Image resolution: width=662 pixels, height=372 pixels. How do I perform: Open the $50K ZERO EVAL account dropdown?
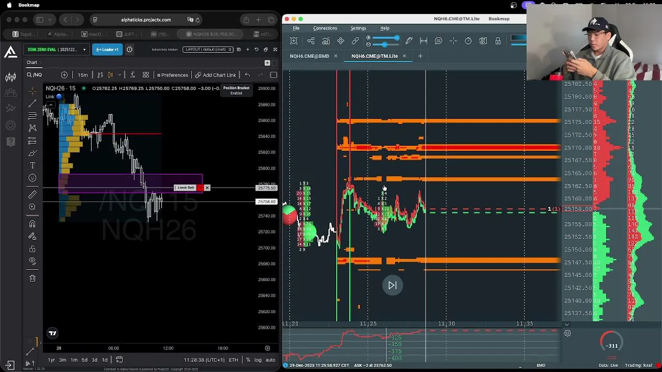57,50
